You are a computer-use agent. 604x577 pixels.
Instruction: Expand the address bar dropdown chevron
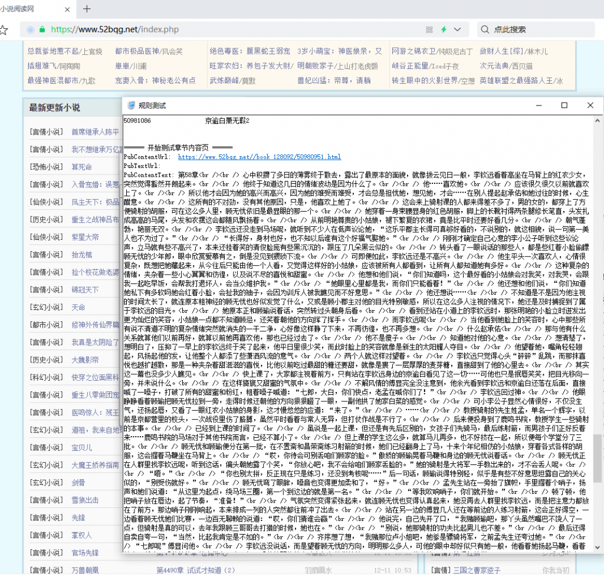coord(457,29)
